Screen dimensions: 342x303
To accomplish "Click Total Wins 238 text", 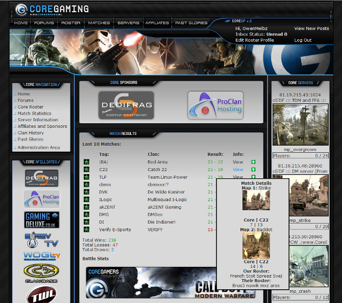I will [x=99, y=240].
